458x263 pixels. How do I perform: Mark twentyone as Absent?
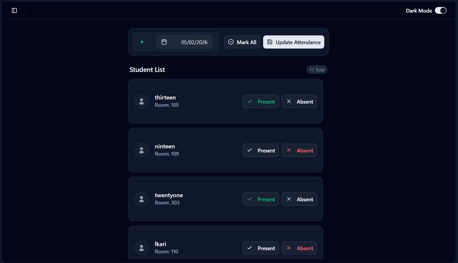pos(299,199)
